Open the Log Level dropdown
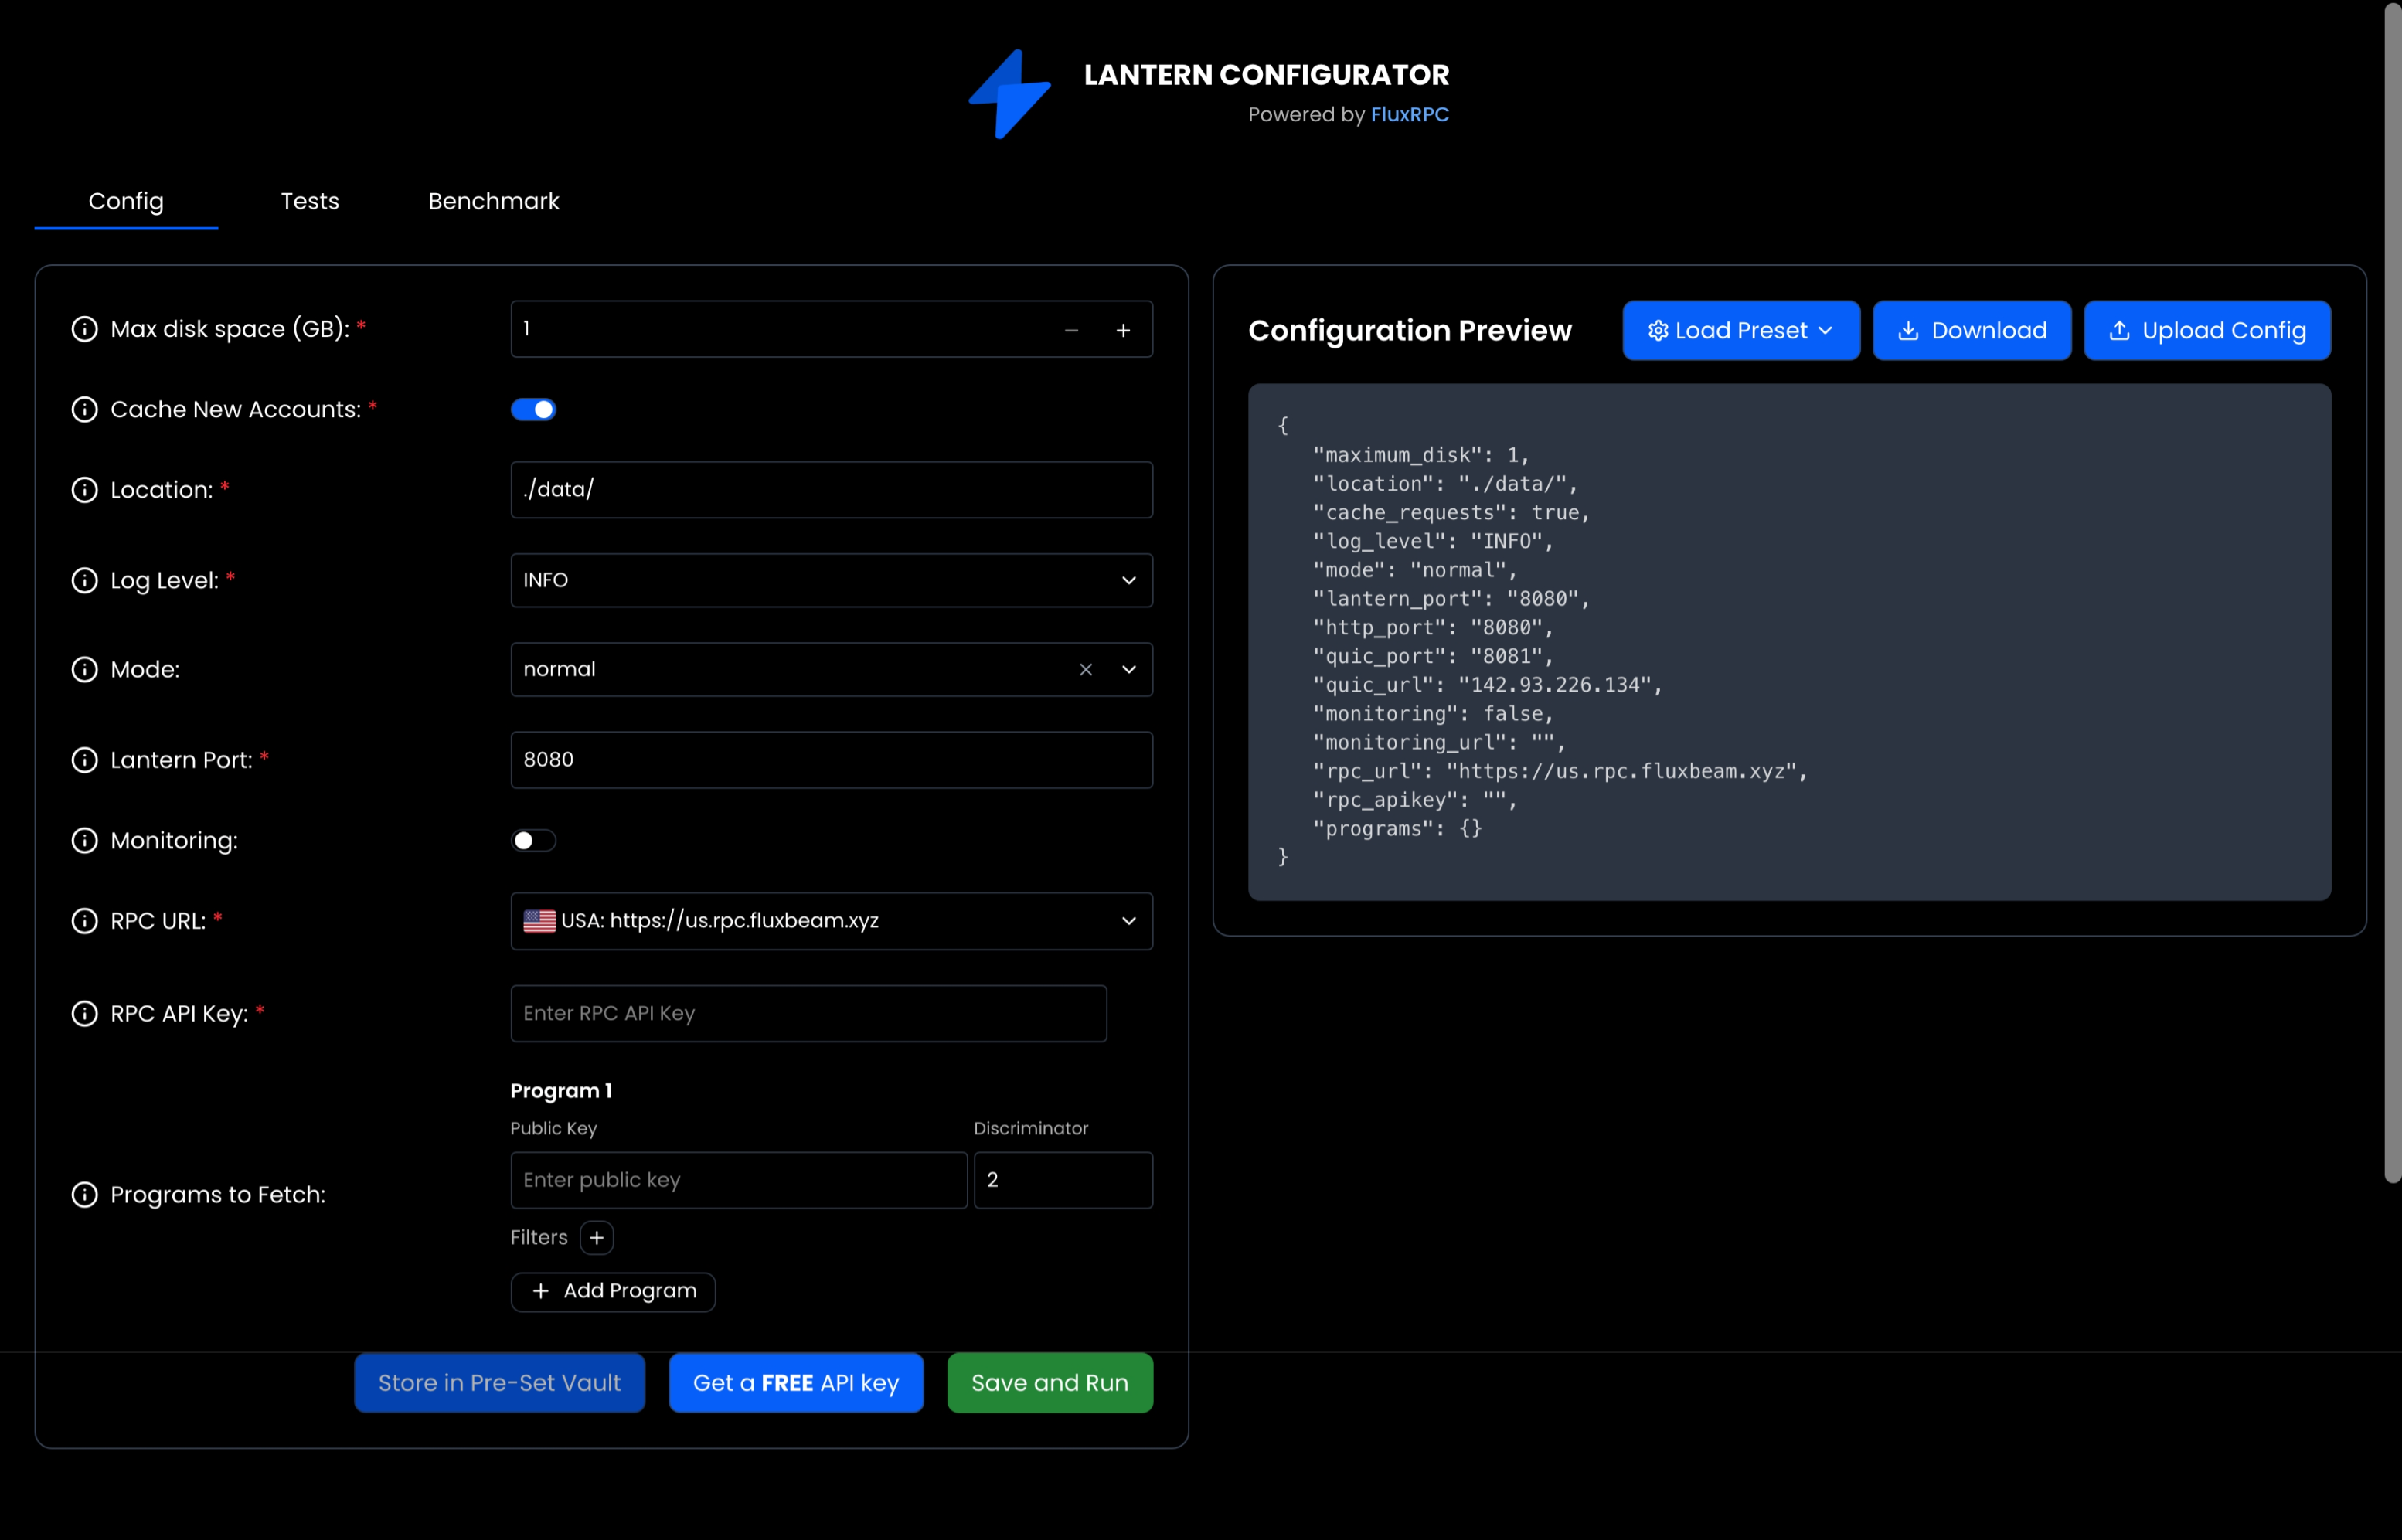The image size is (2402, 1540). tap(1129, 580)
